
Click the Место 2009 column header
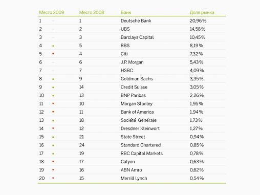(52, 12)
